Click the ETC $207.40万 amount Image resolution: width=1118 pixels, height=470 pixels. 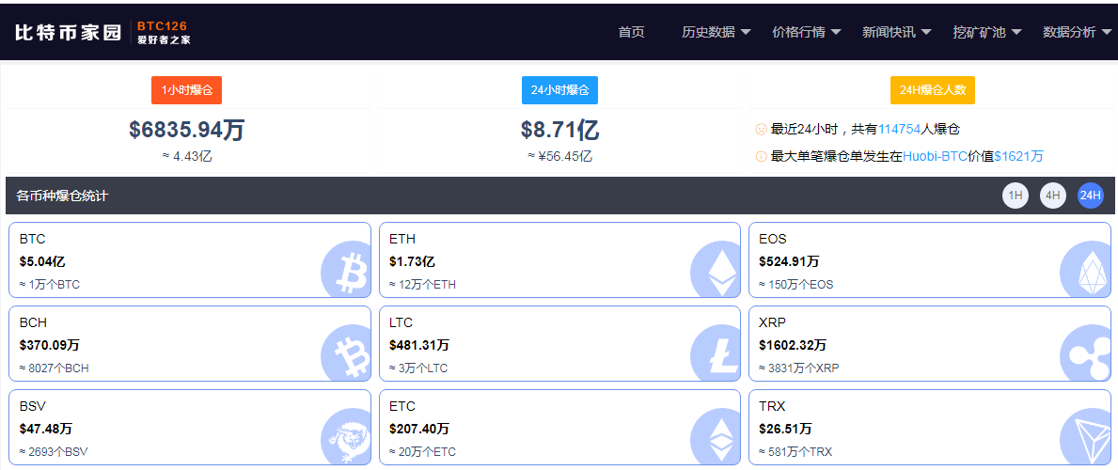[x=419, y=429]
